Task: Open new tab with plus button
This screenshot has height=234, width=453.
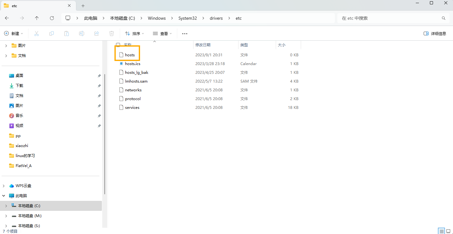Action: tap(83, 6)
